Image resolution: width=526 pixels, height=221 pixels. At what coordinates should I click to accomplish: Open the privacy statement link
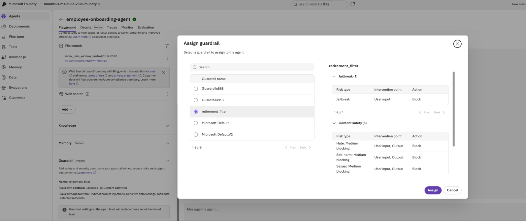point(127,76)
